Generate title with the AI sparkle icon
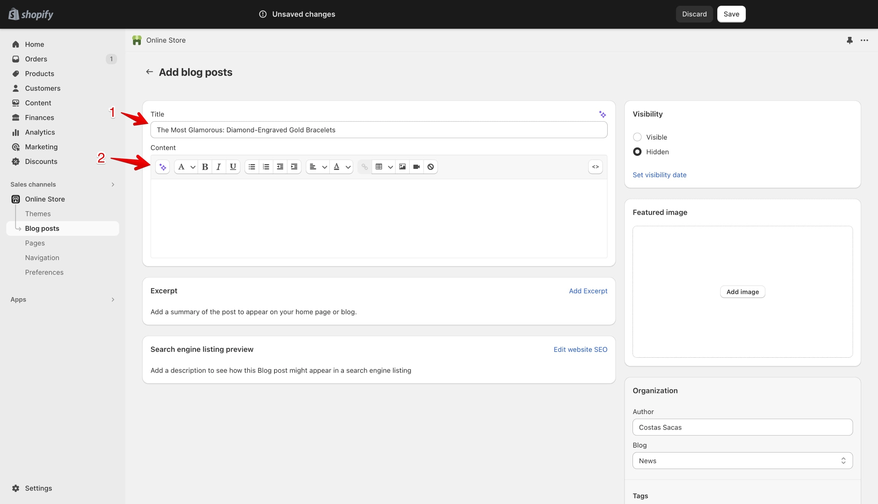 pyautogui.click(x=602, y=114)
